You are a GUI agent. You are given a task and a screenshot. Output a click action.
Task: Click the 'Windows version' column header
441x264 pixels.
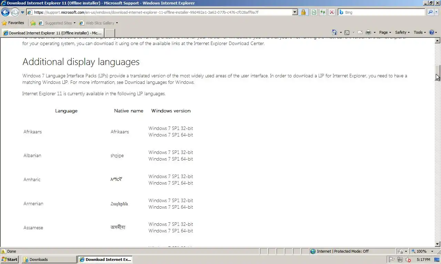[171, 111]
